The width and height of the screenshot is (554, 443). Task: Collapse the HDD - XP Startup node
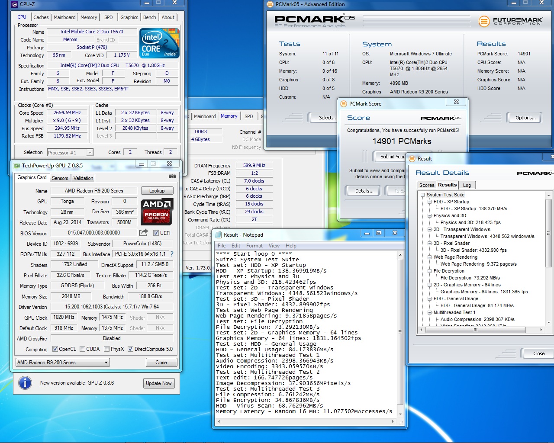pyautogui.click(x=430, y=202)
